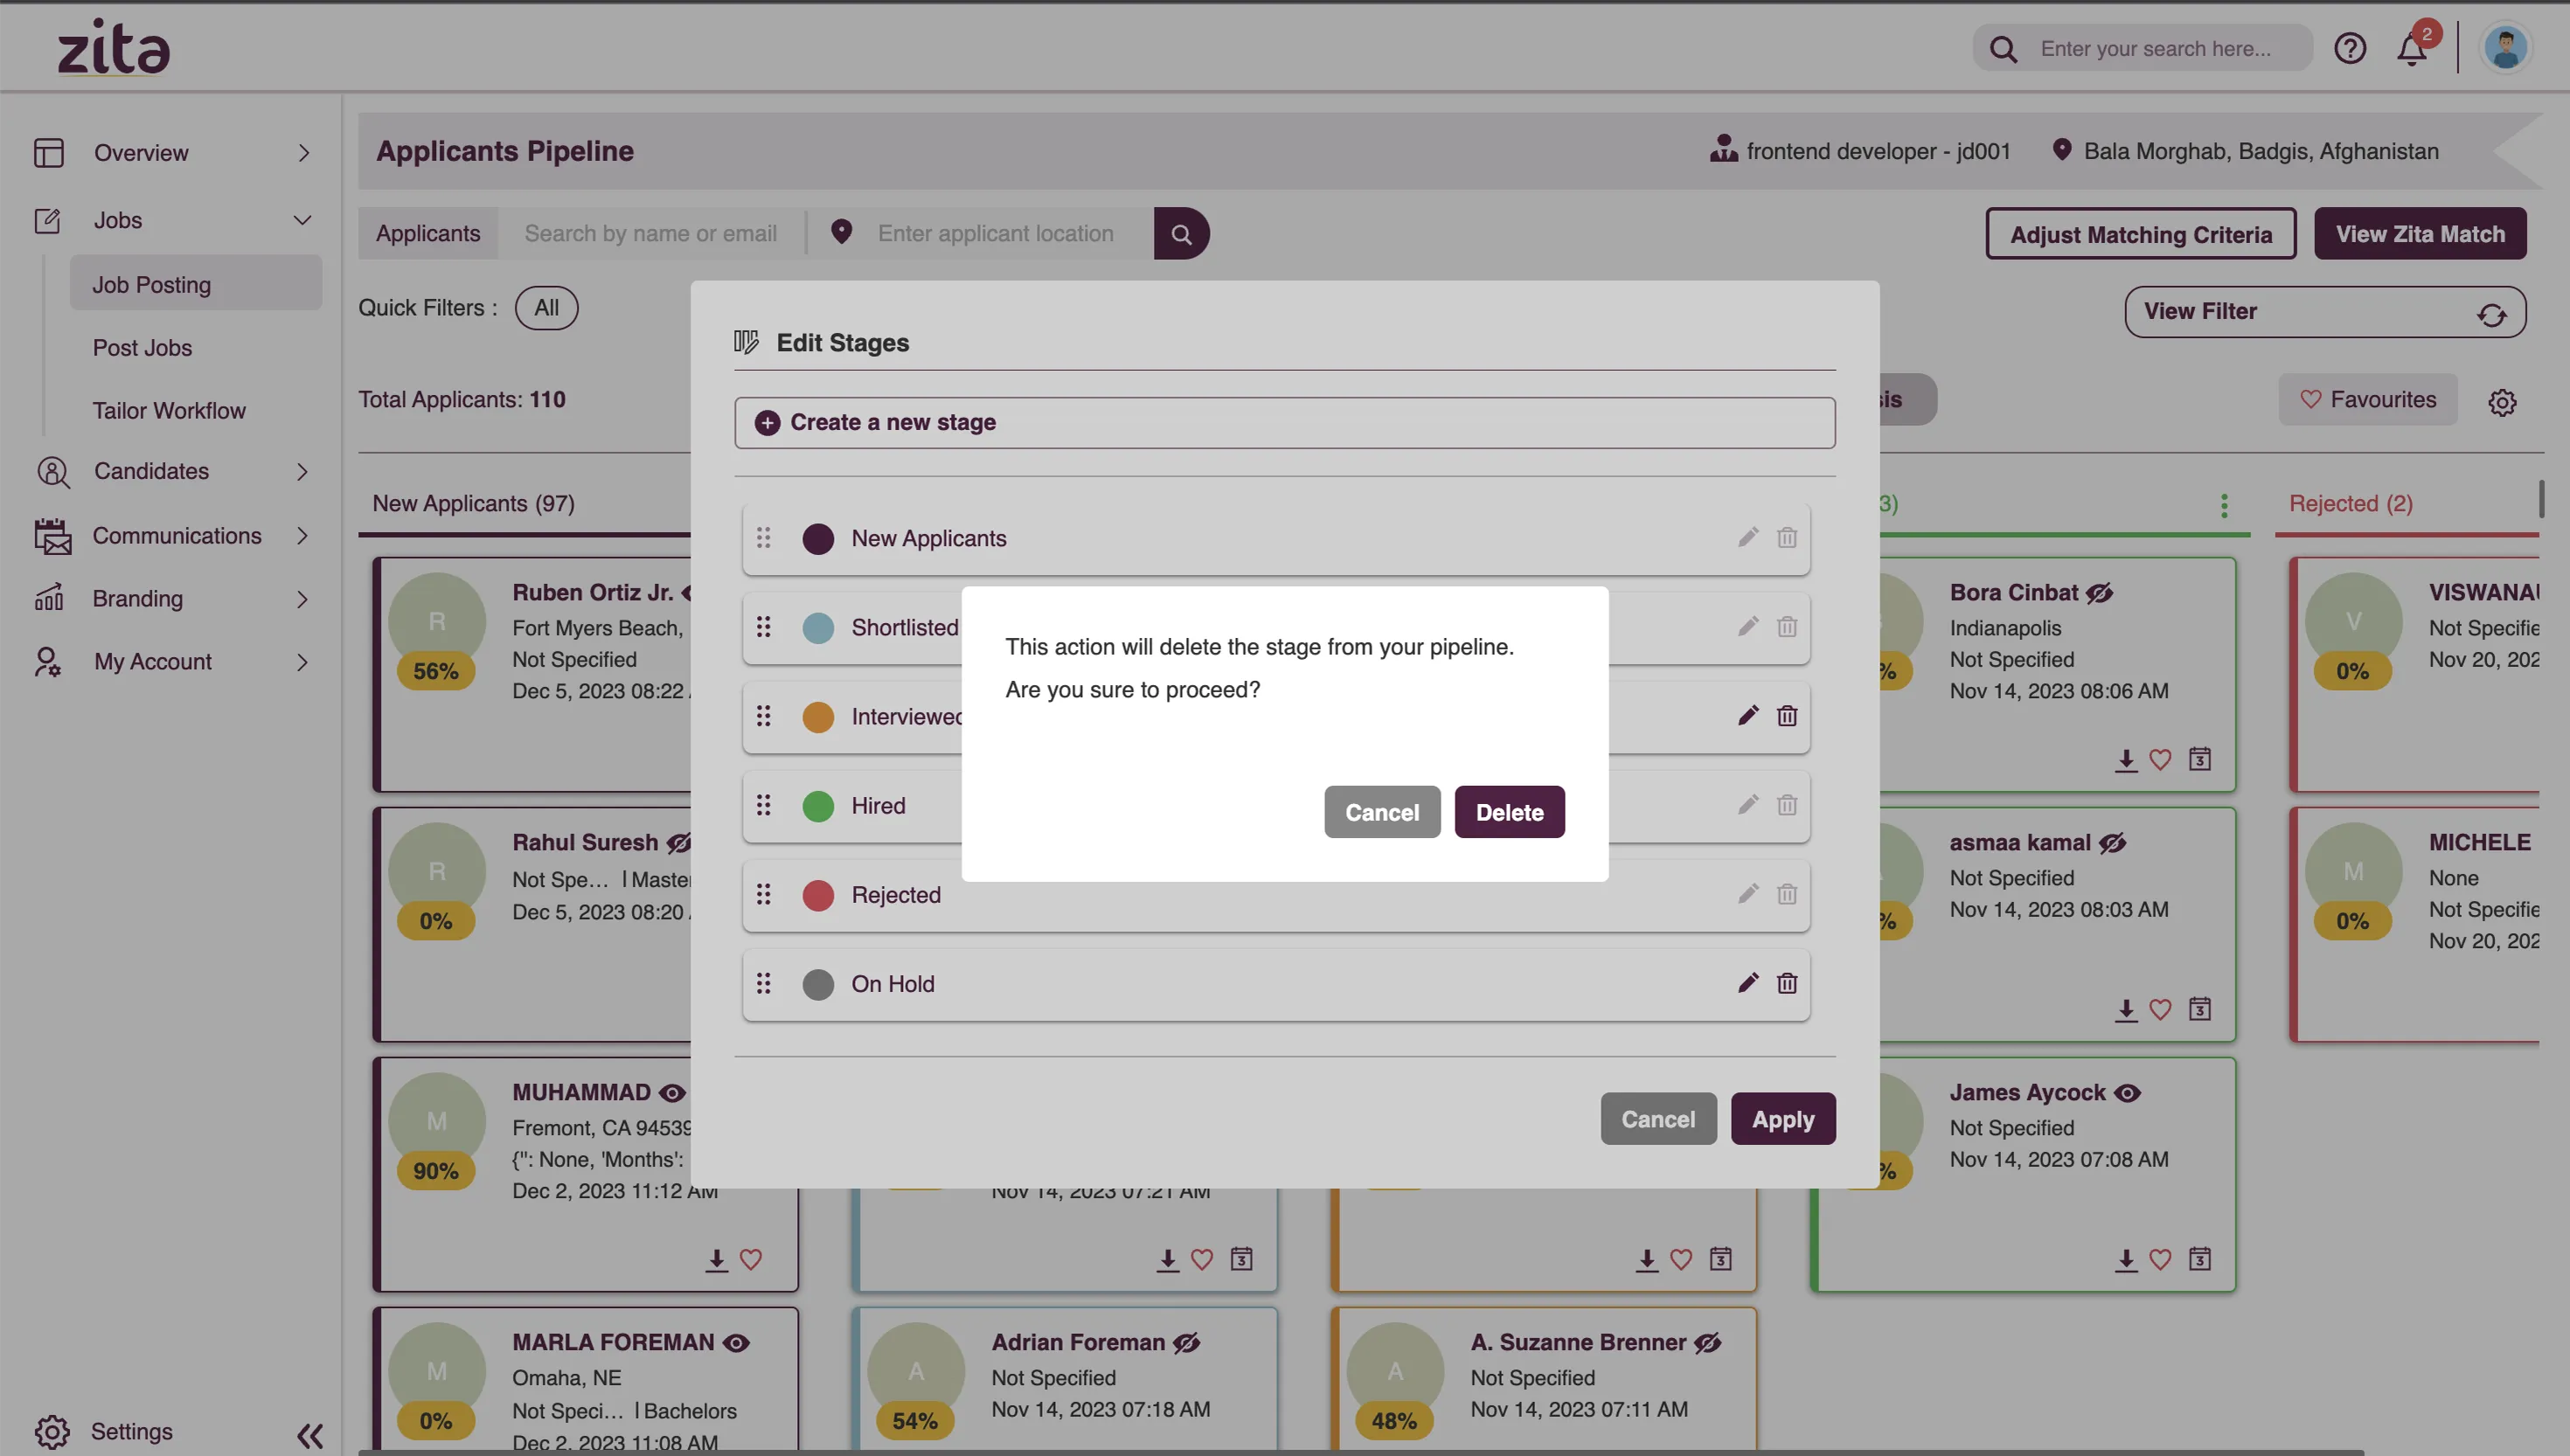2570x1456 pixels.
Task: Edit the Interviewed stage pencil icon
Action: pos(1748,716)
